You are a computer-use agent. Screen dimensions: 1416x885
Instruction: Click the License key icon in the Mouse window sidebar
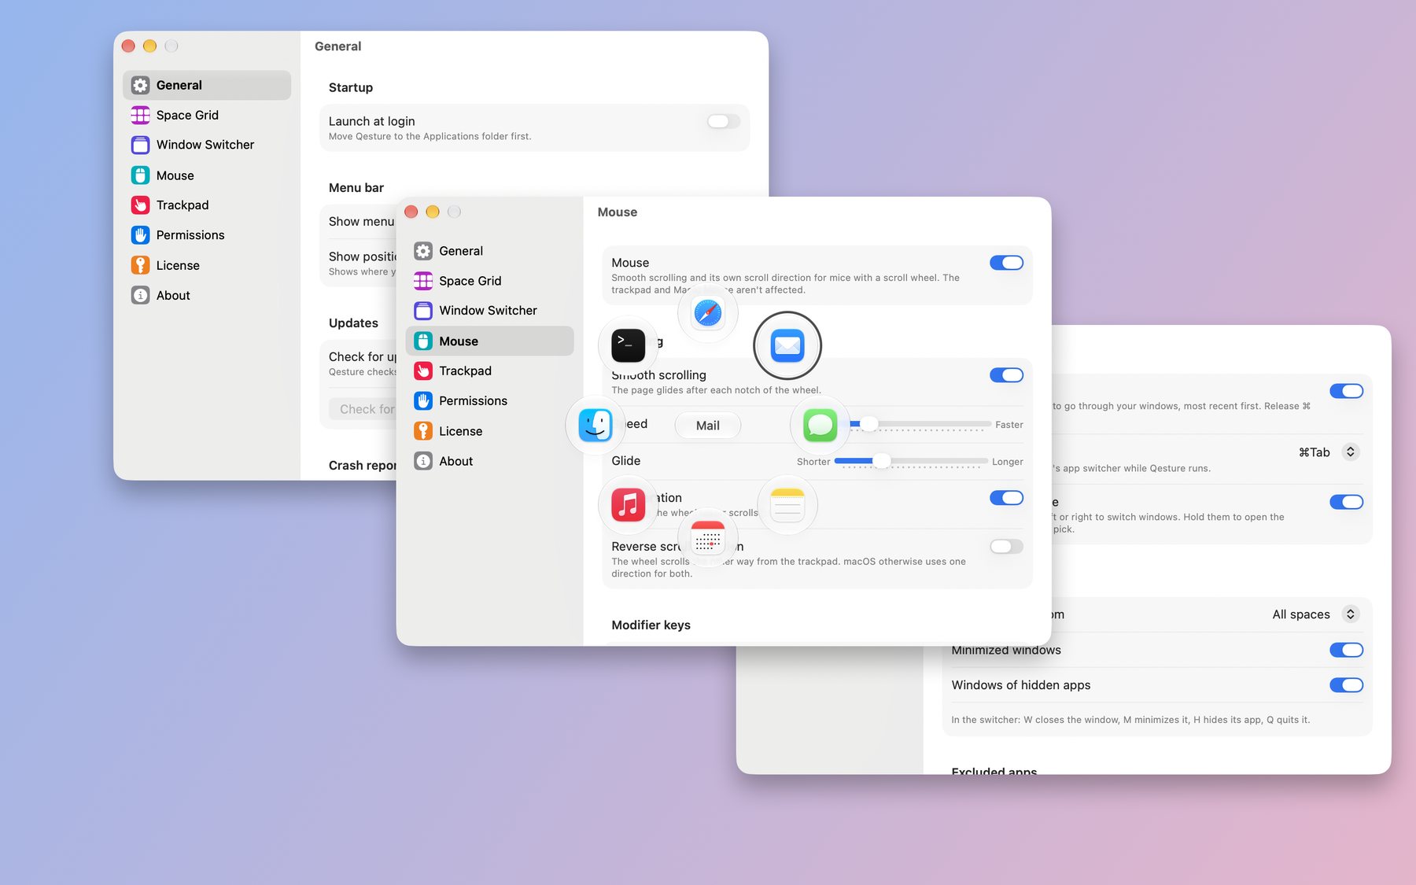[423, 431]
